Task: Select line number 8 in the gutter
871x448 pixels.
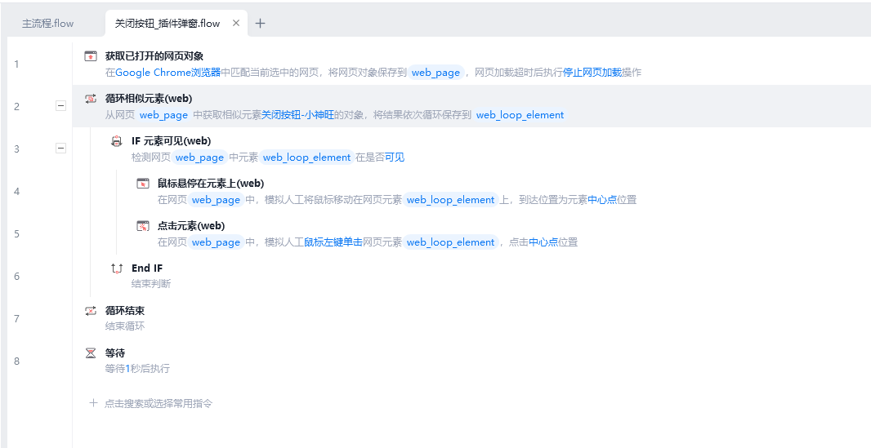Action: click(x=16, y=361)
